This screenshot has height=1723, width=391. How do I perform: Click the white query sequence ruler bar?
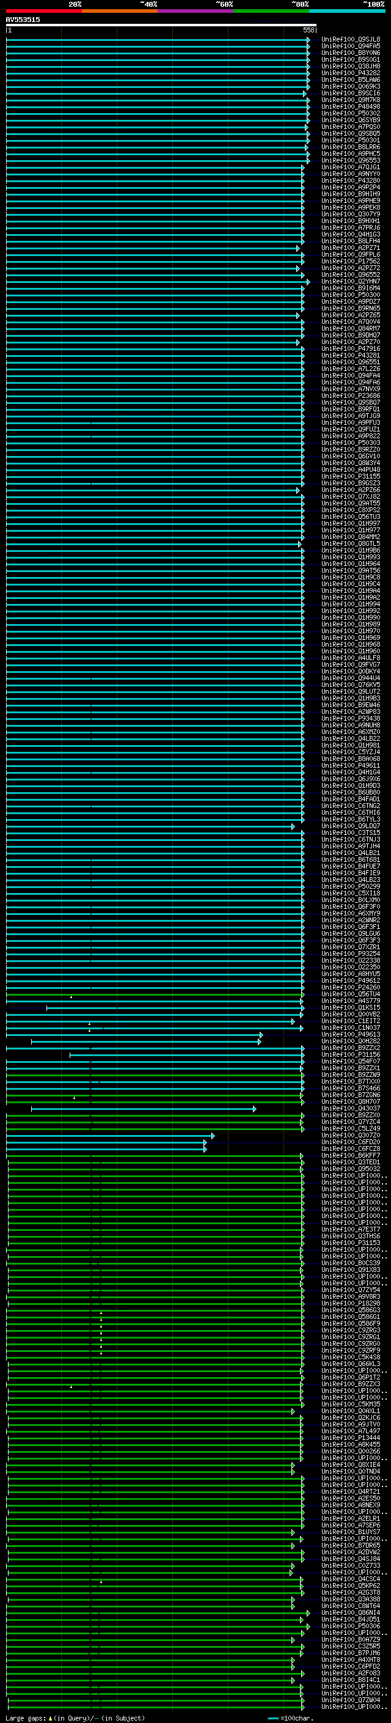161,26
